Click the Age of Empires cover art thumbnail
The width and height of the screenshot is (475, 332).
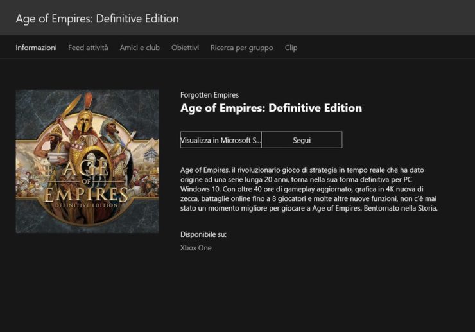[87, 161]
